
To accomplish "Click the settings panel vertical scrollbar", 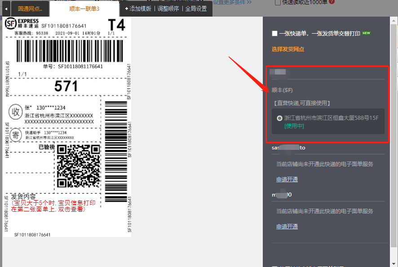I will pyautogui.click(x=394, y=135).
